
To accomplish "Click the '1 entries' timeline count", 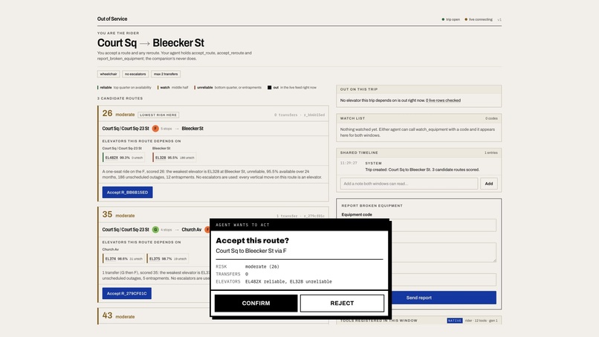I will (x=491, y=153).
